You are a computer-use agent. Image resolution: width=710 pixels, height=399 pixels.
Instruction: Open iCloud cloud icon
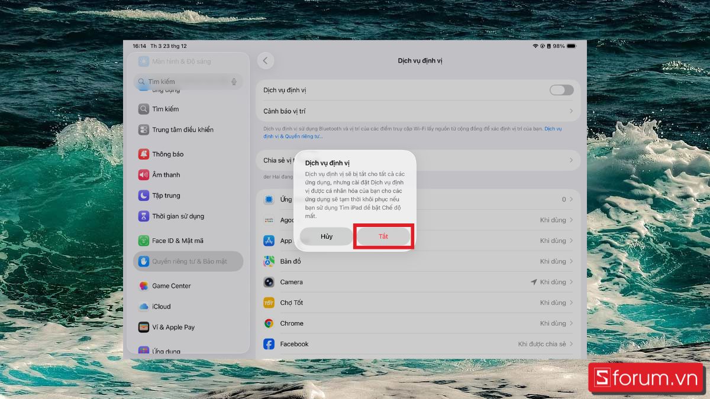[x=144, y=307]
